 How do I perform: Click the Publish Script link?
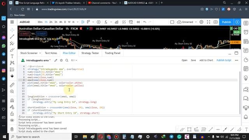224,60
